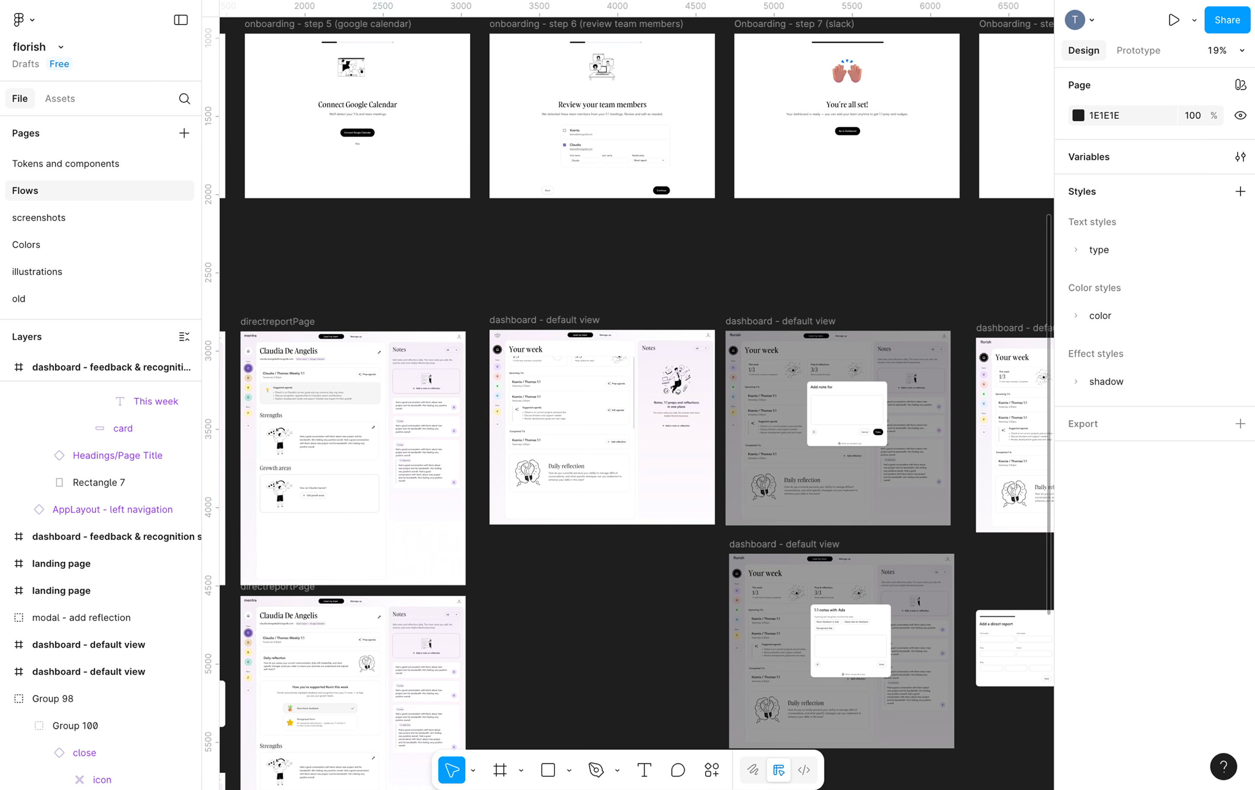The height and width of the screenshot is (790, 1255).
Task: Click the Drafts location link
Action: pyautogui.click(x=26, y=64)
